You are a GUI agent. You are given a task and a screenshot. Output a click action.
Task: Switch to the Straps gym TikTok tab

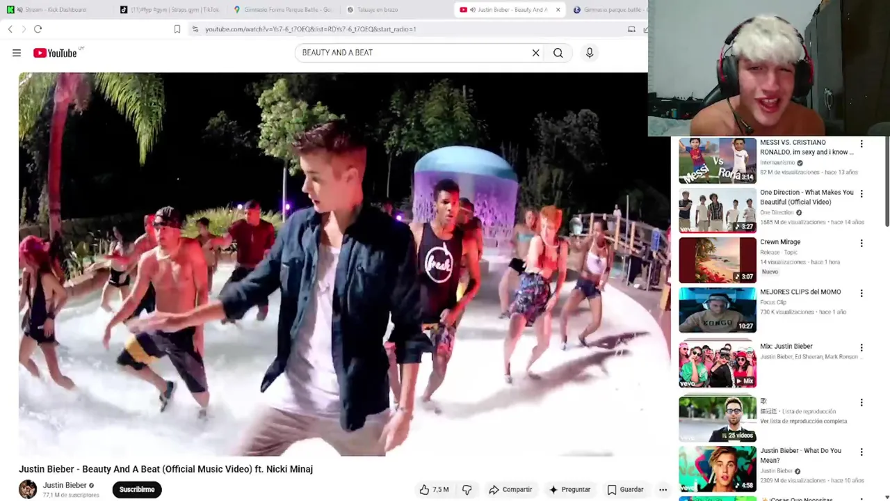click(170, 10)
